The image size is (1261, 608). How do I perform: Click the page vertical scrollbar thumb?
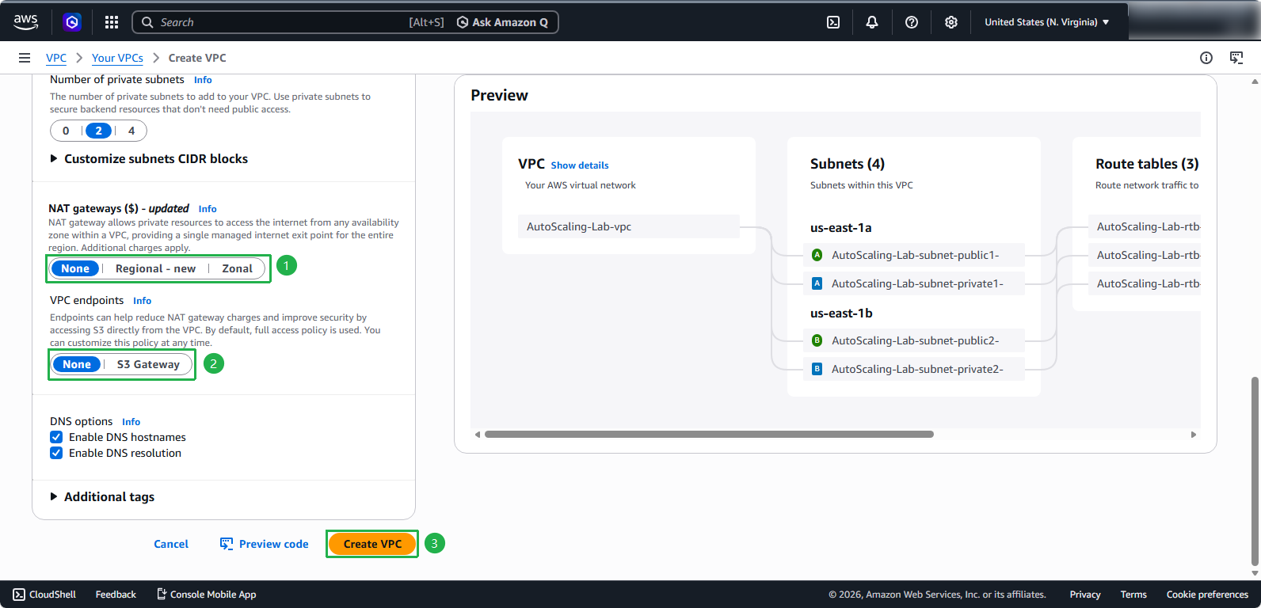(1255, 471)
